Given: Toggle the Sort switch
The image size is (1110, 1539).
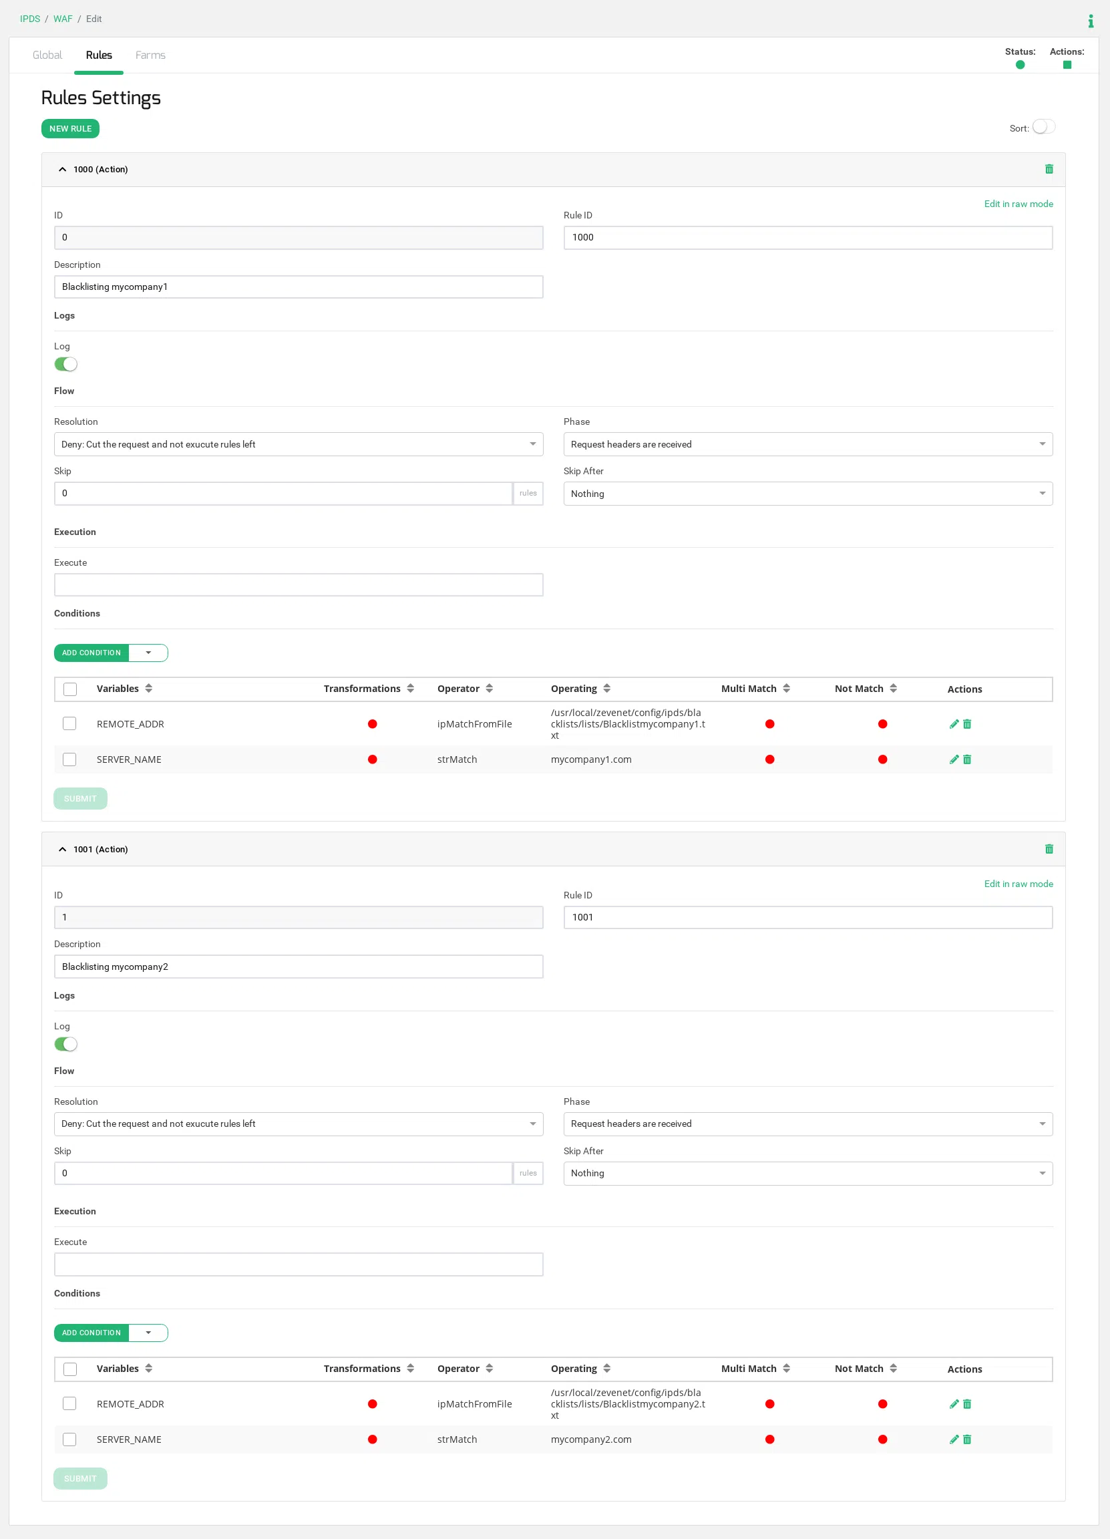Looking at the screenshot, I should pos(1043,127).
